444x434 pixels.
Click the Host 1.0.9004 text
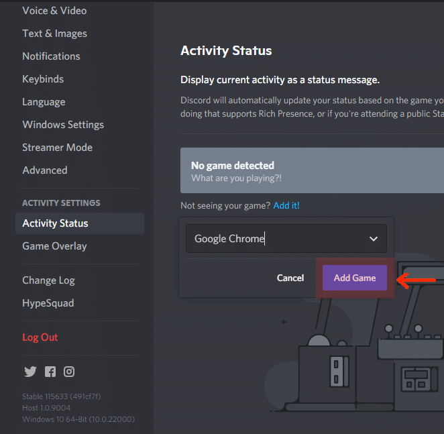pos(46,408)
